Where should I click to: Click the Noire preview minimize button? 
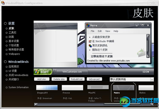[x=137, y=25]
